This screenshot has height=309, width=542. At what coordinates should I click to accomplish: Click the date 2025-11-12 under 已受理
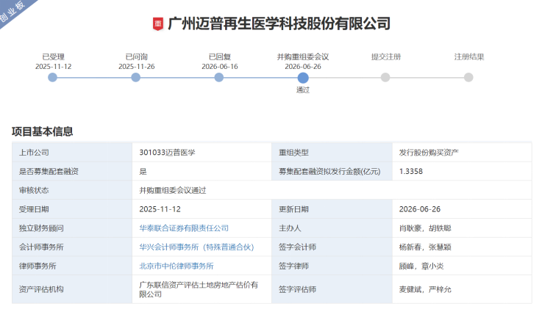53,67
